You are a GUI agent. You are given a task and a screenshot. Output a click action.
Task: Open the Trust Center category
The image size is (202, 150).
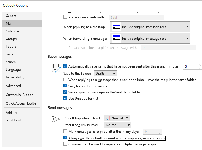tap(22, 120)
